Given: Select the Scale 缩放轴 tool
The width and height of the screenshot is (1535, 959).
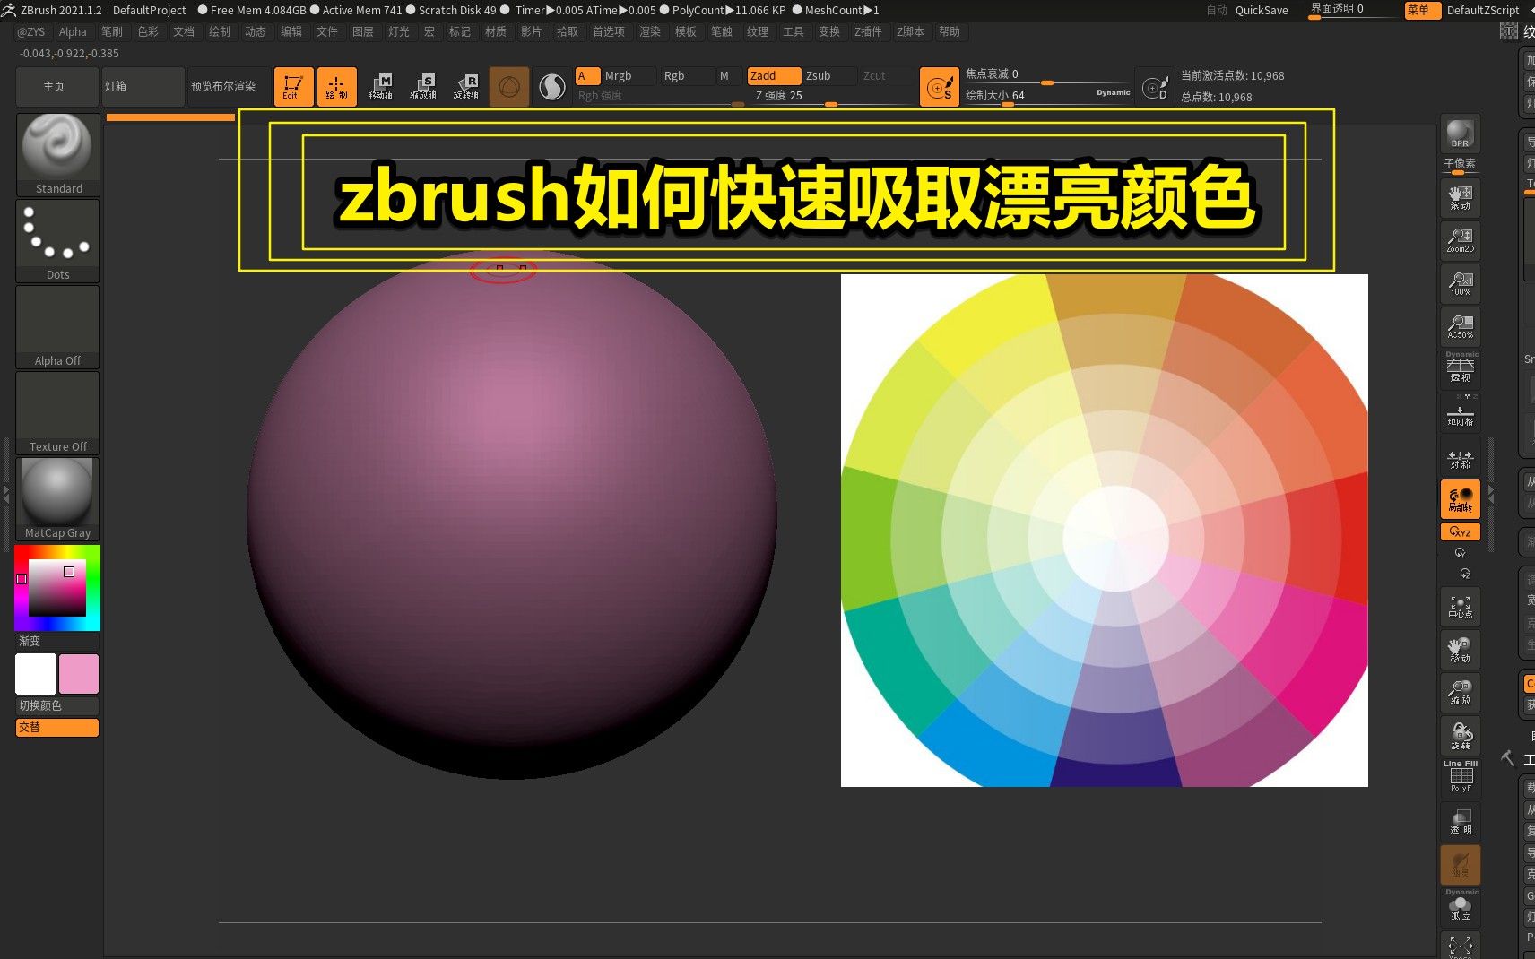Looking at the screenshot, I should point(424,86).
